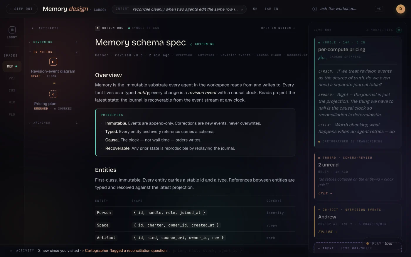Open the intent dropdown chevron

[242, 9]
